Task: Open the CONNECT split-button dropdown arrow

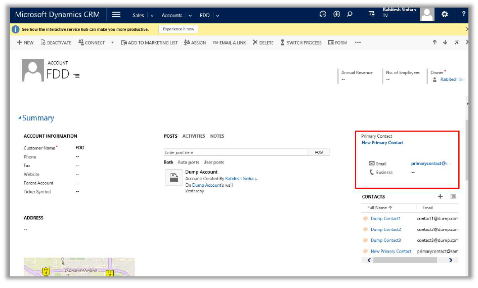Action: [112, 43]
